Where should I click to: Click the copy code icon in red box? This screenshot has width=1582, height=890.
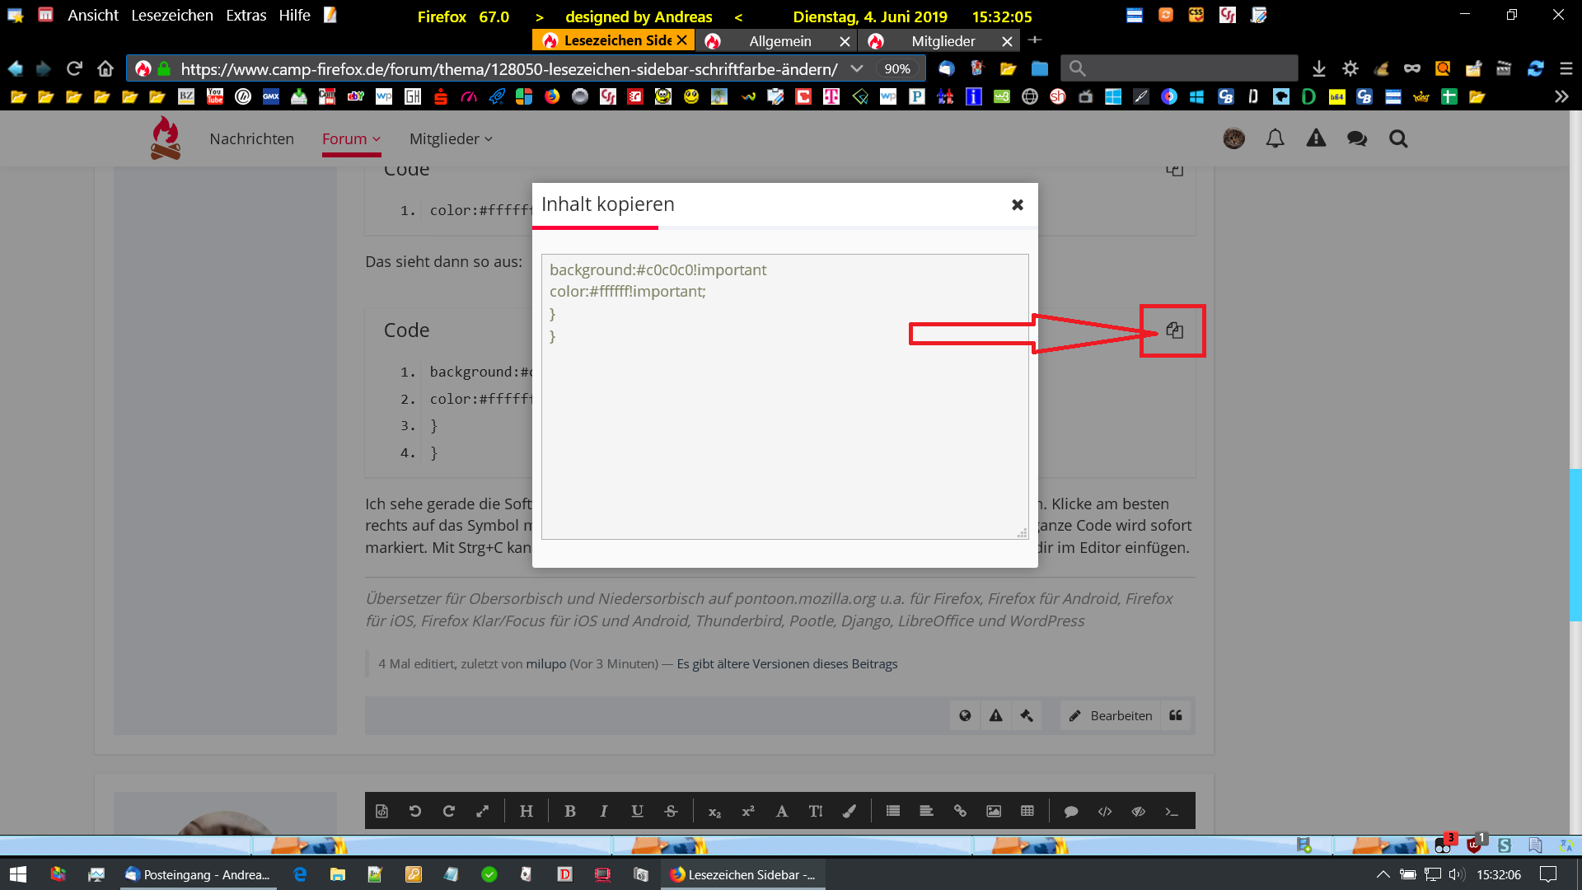1174,330
